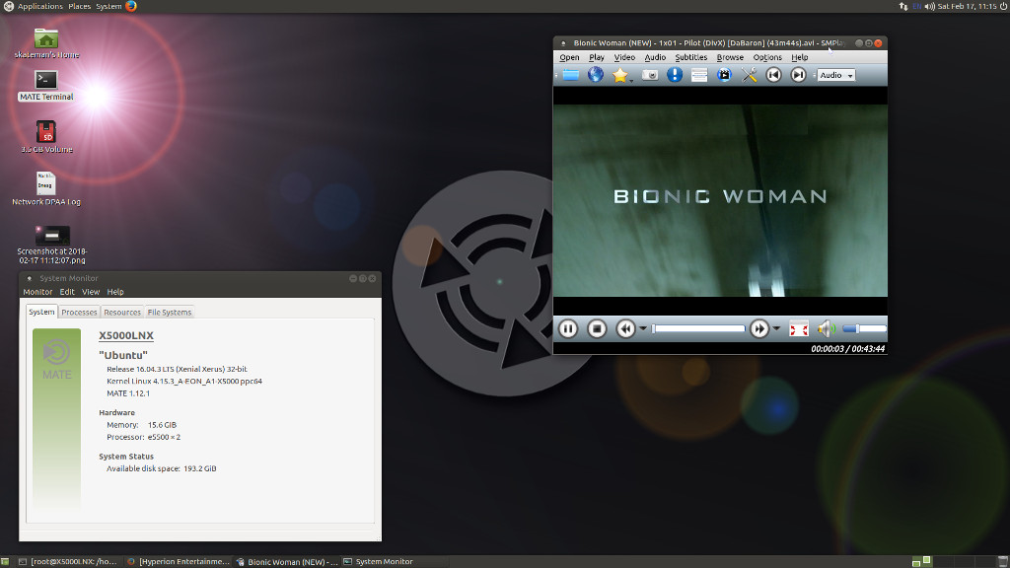Click the blue film clapper icon
The height and width of the screenshot is (568, 1010).
pyautogui.click(x=724, y=75)
